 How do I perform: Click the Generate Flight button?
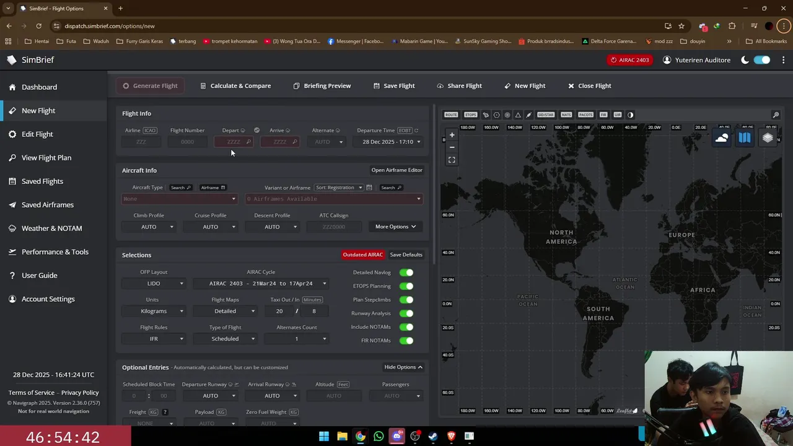coord(150,86)
